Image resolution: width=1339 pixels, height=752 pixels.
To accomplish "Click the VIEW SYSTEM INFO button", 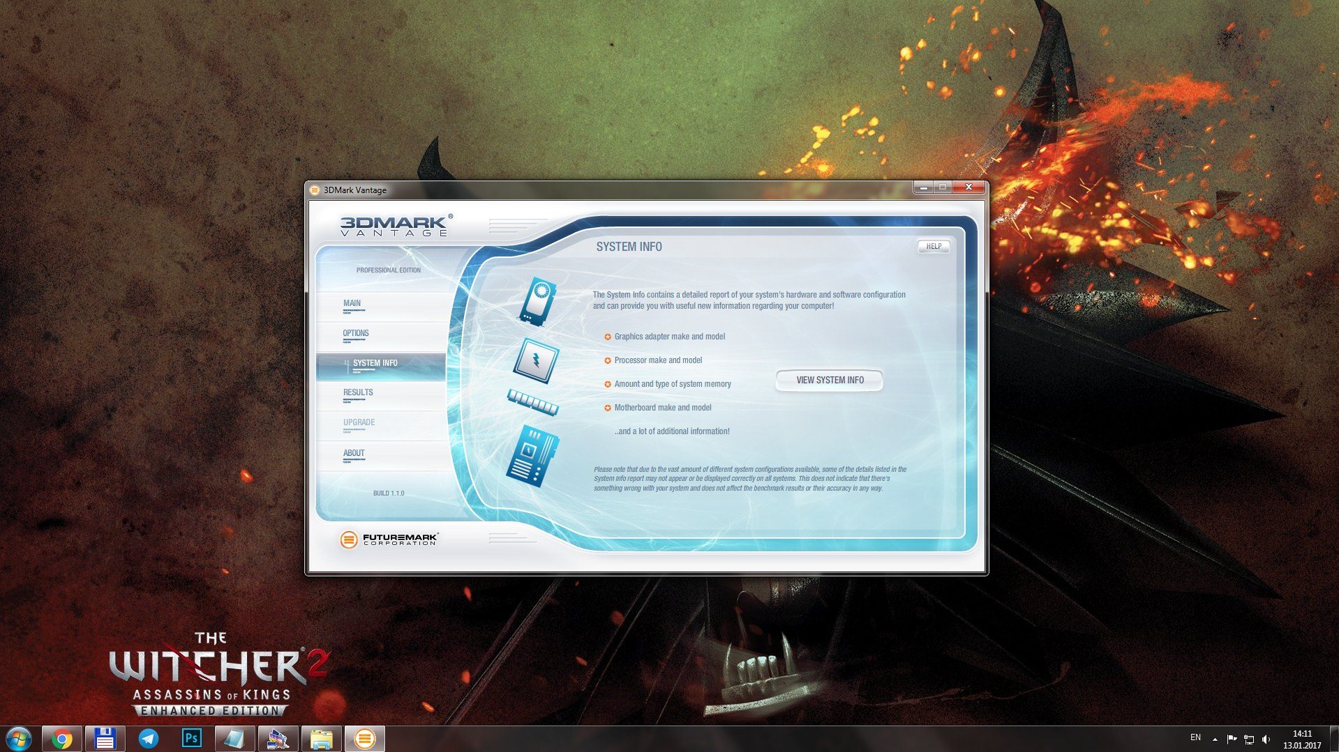I will tap(830, 380).
